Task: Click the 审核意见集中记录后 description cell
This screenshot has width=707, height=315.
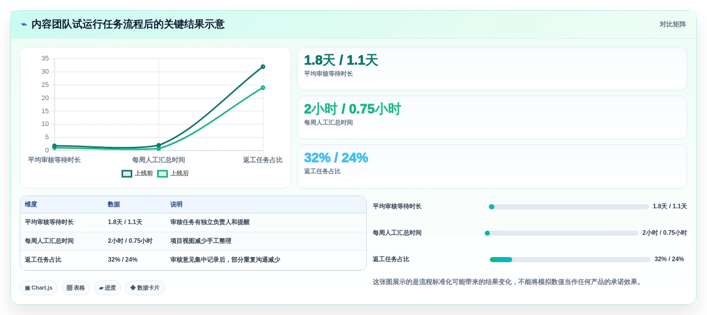Action: tap(266, 260)
